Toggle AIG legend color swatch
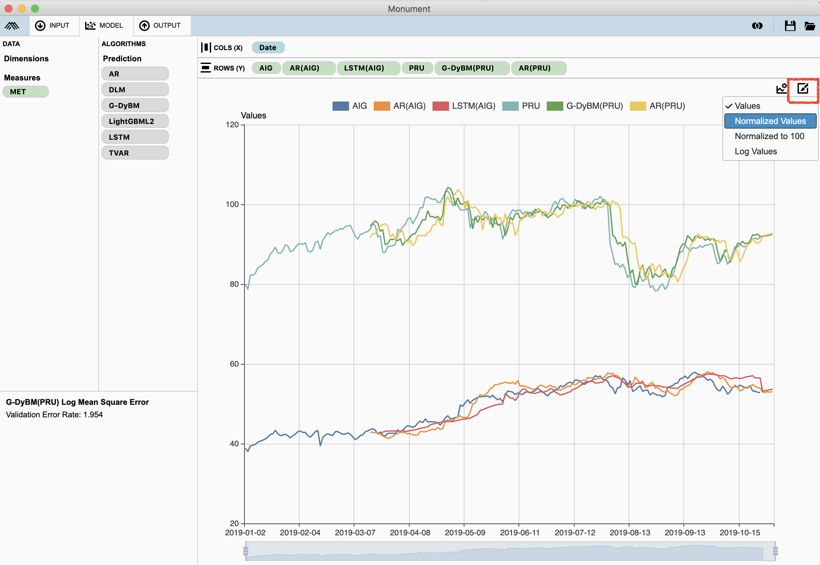 point(340,106)
